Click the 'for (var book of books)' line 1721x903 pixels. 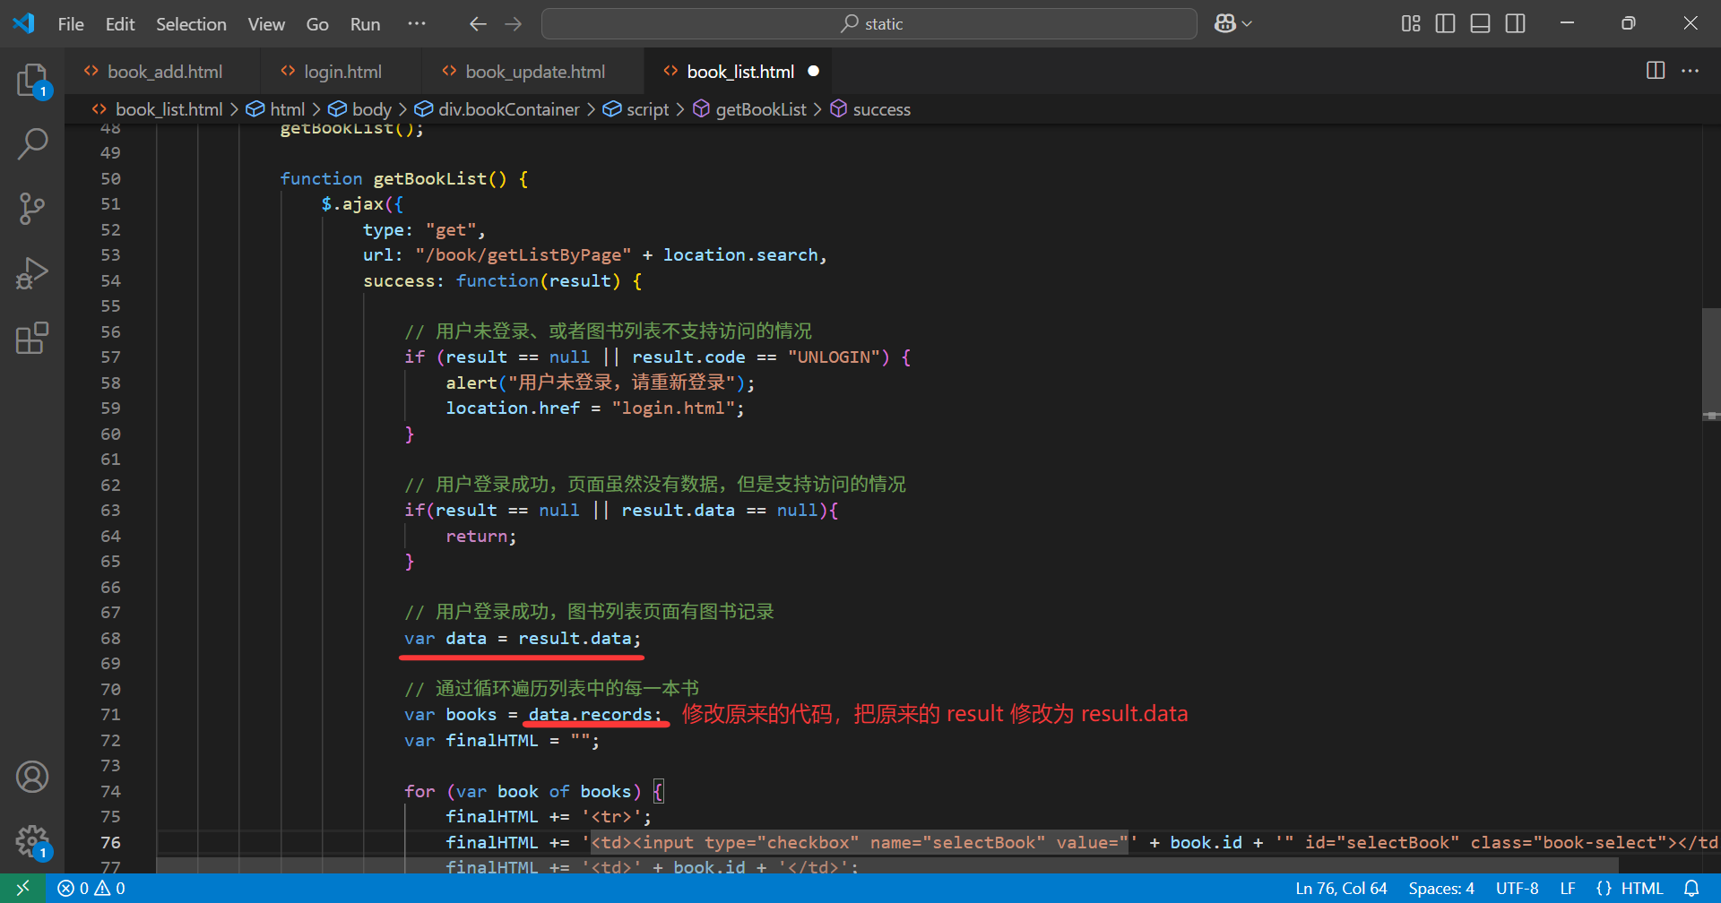click(534, 791)
